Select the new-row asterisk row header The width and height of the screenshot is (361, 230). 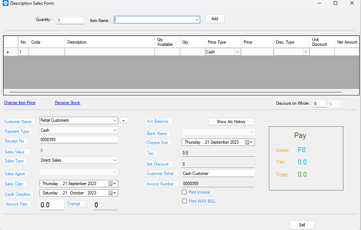(11, 52)
